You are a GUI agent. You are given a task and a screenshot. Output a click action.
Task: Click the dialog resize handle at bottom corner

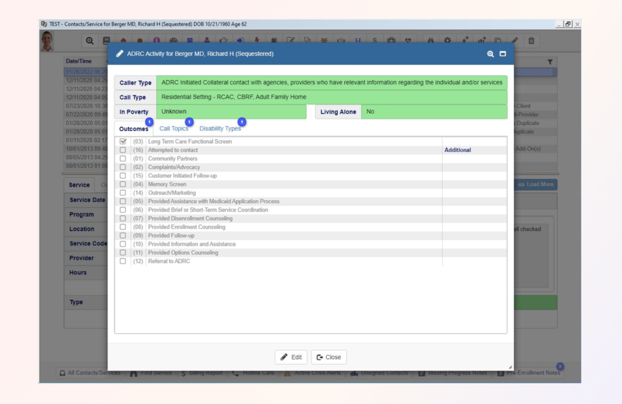[x=510, y=367]
